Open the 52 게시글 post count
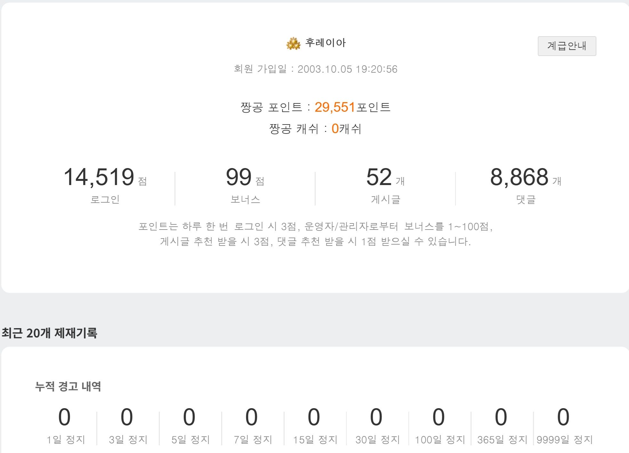629x453 pixels. coord(379,177)
